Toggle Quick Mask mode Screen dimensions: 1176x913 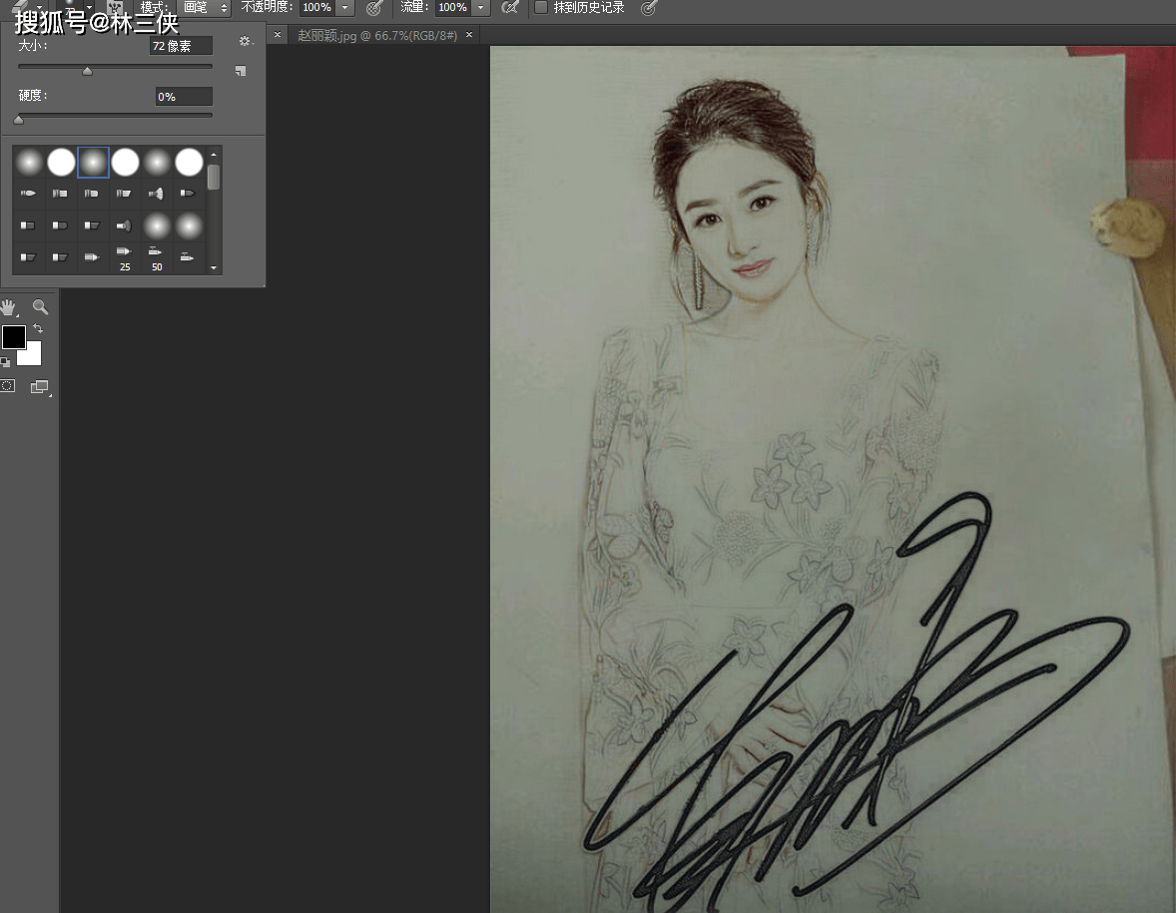[8, 386]
